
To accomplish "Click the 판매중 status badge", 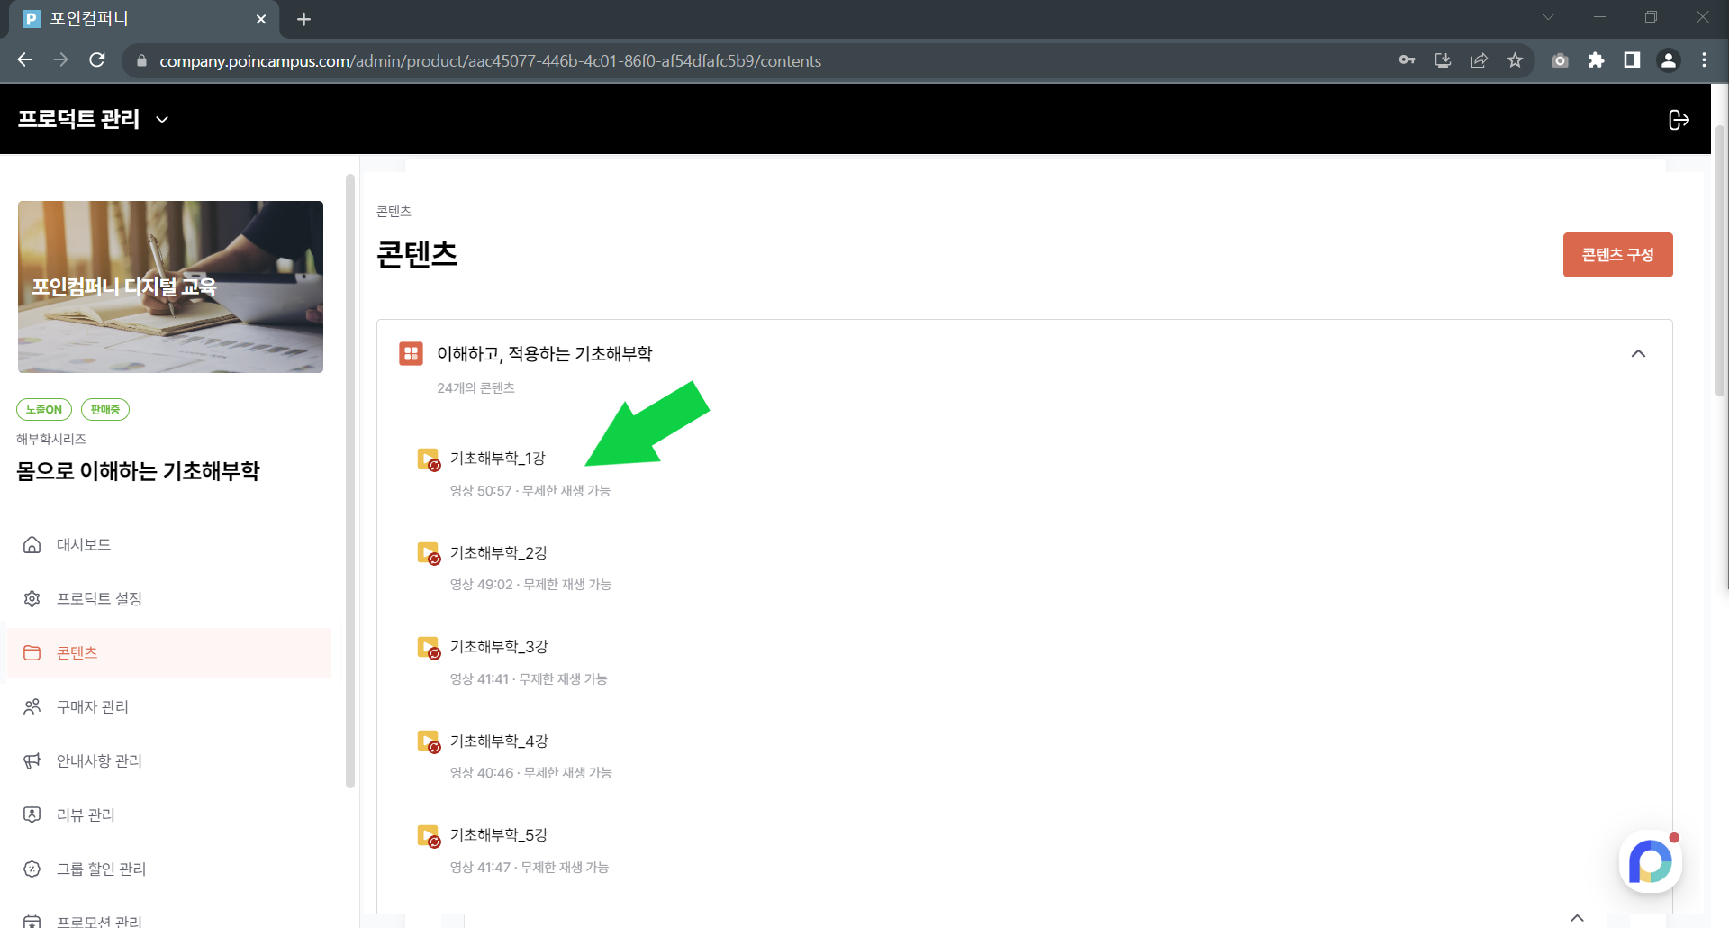I will [105, 410].
